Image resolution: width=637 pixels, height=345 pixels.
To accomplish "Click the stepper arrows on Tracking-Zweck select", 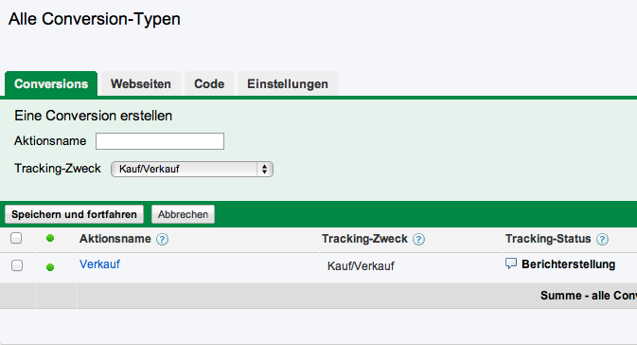I will pos(264,170).
